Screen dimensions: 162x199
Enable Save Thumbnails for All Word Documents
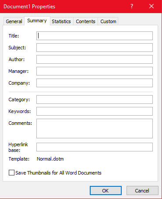[11, 173]
